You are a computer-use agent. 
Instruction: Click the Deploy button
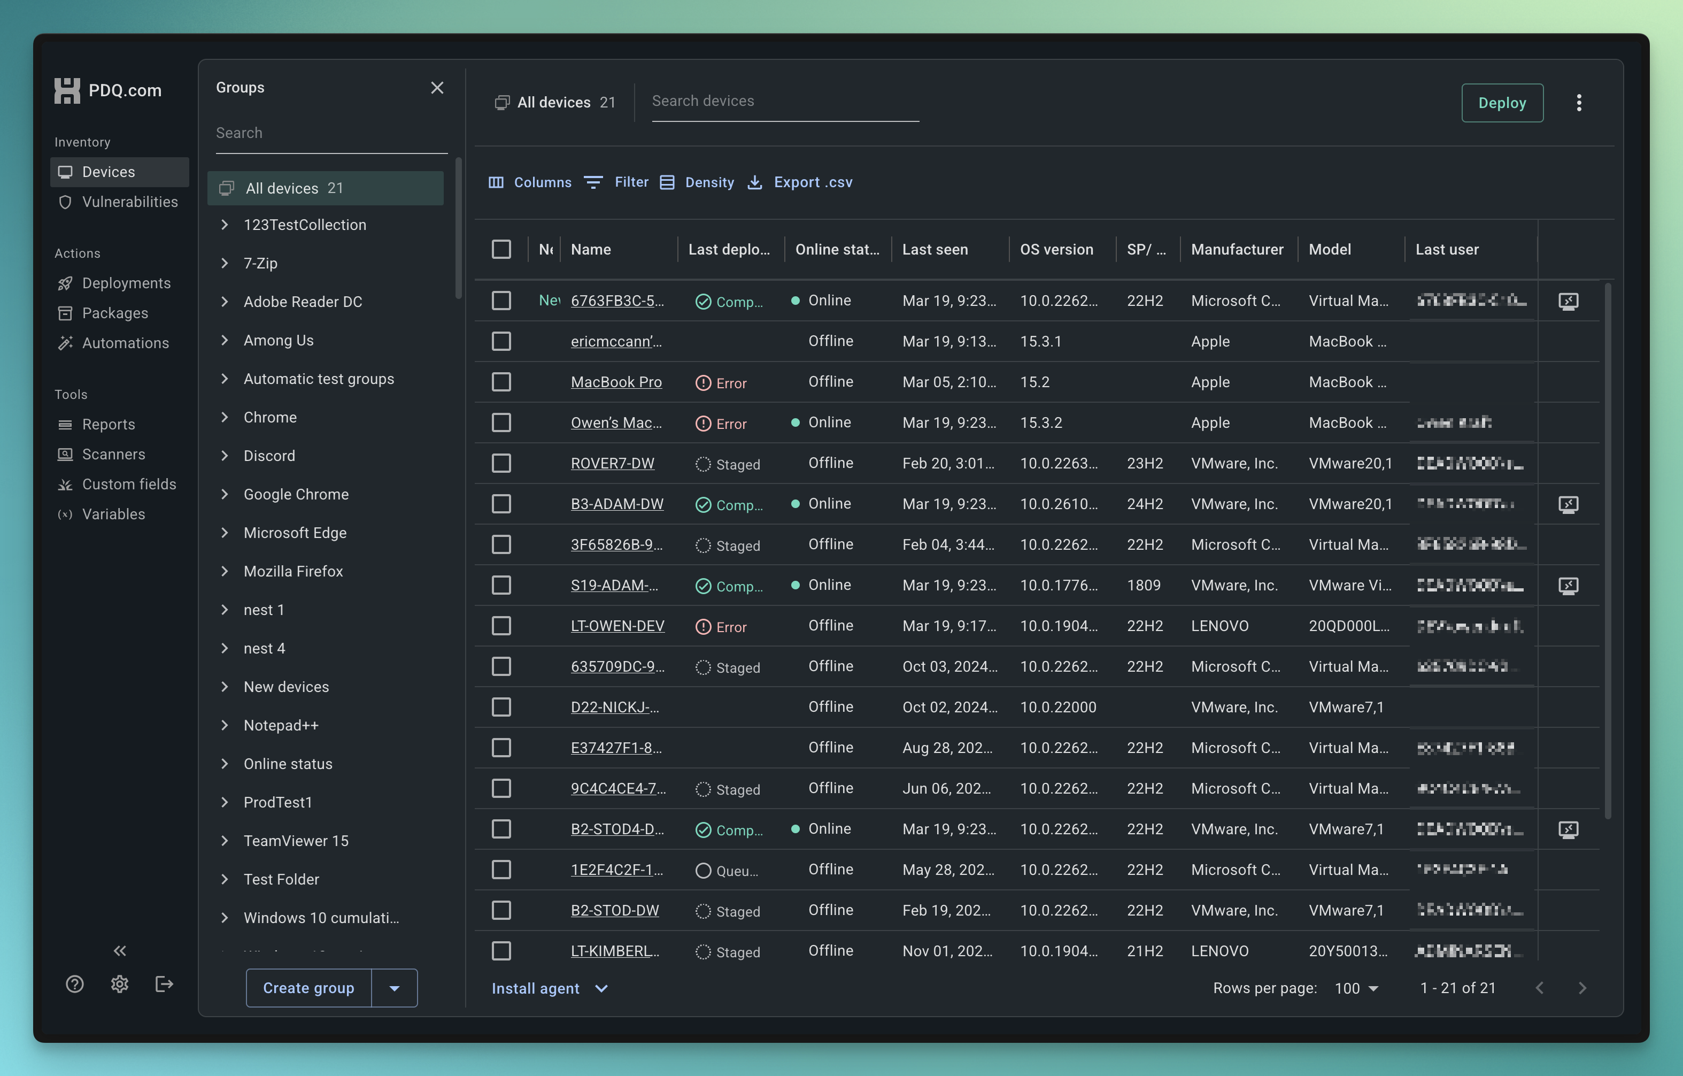(1502, 103)
